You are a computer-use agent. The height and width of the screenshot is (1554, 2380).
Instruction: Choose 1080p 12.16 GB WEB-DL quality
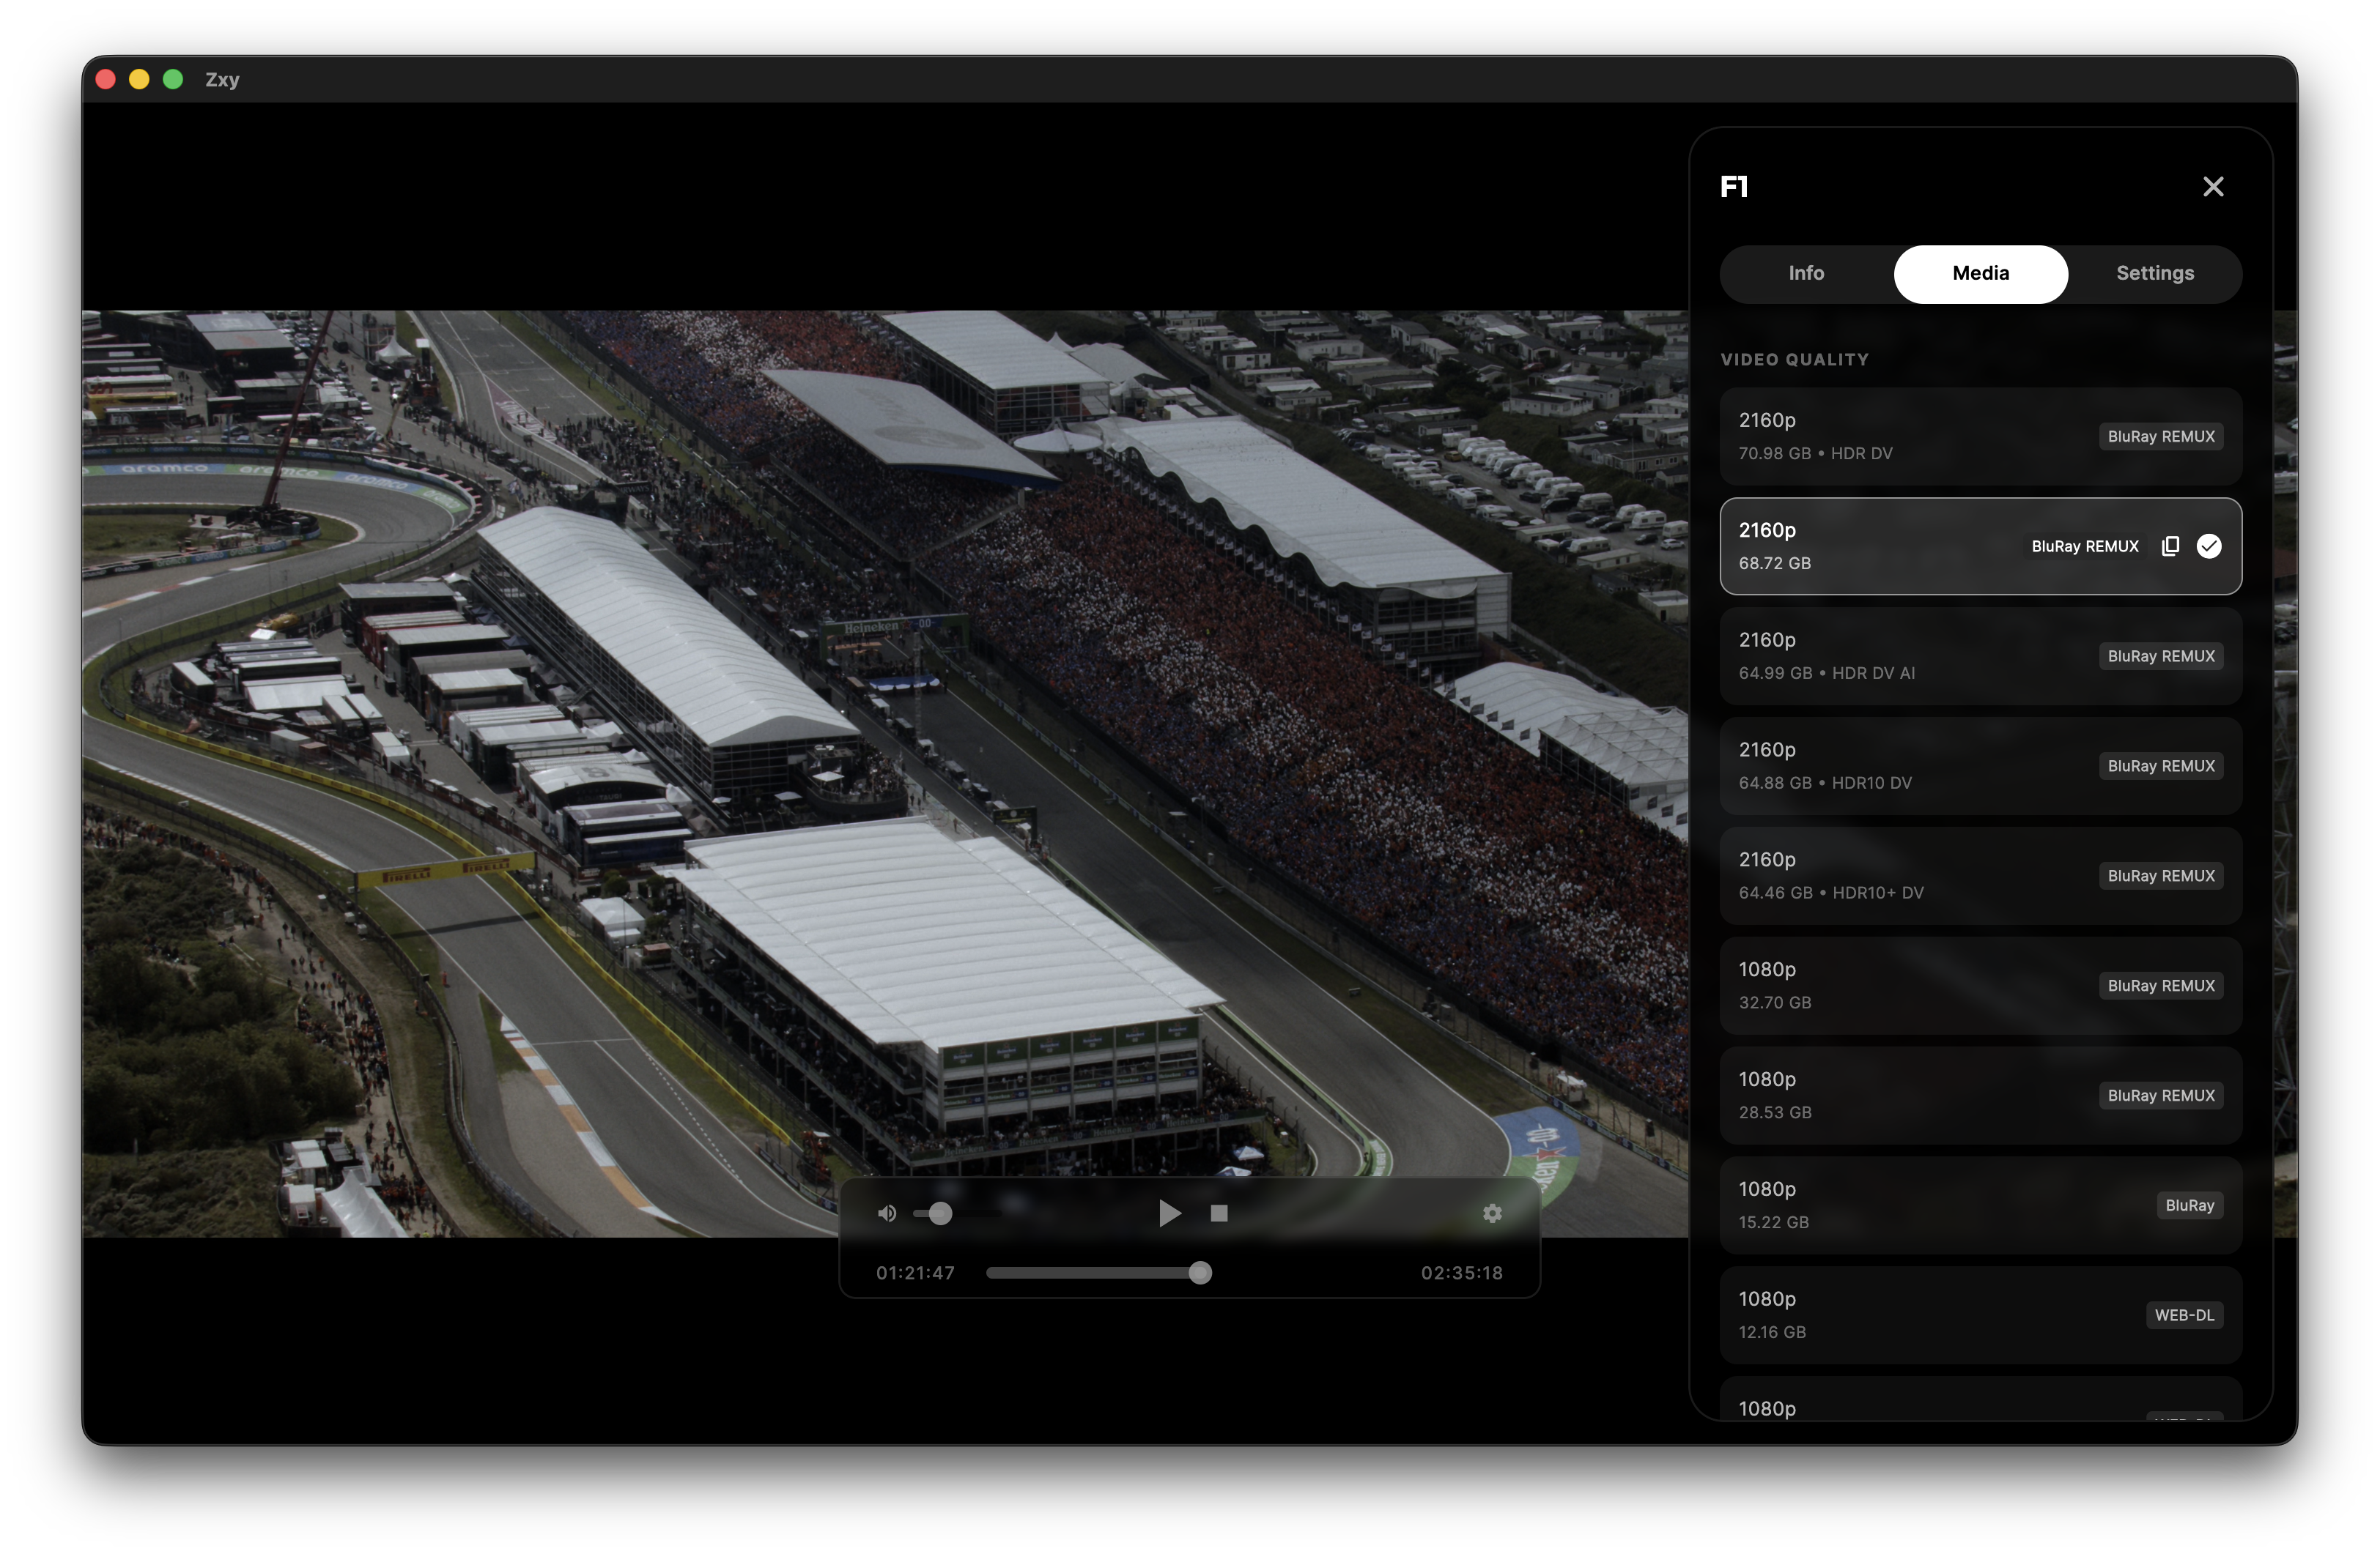[x=1980, y=1316]
